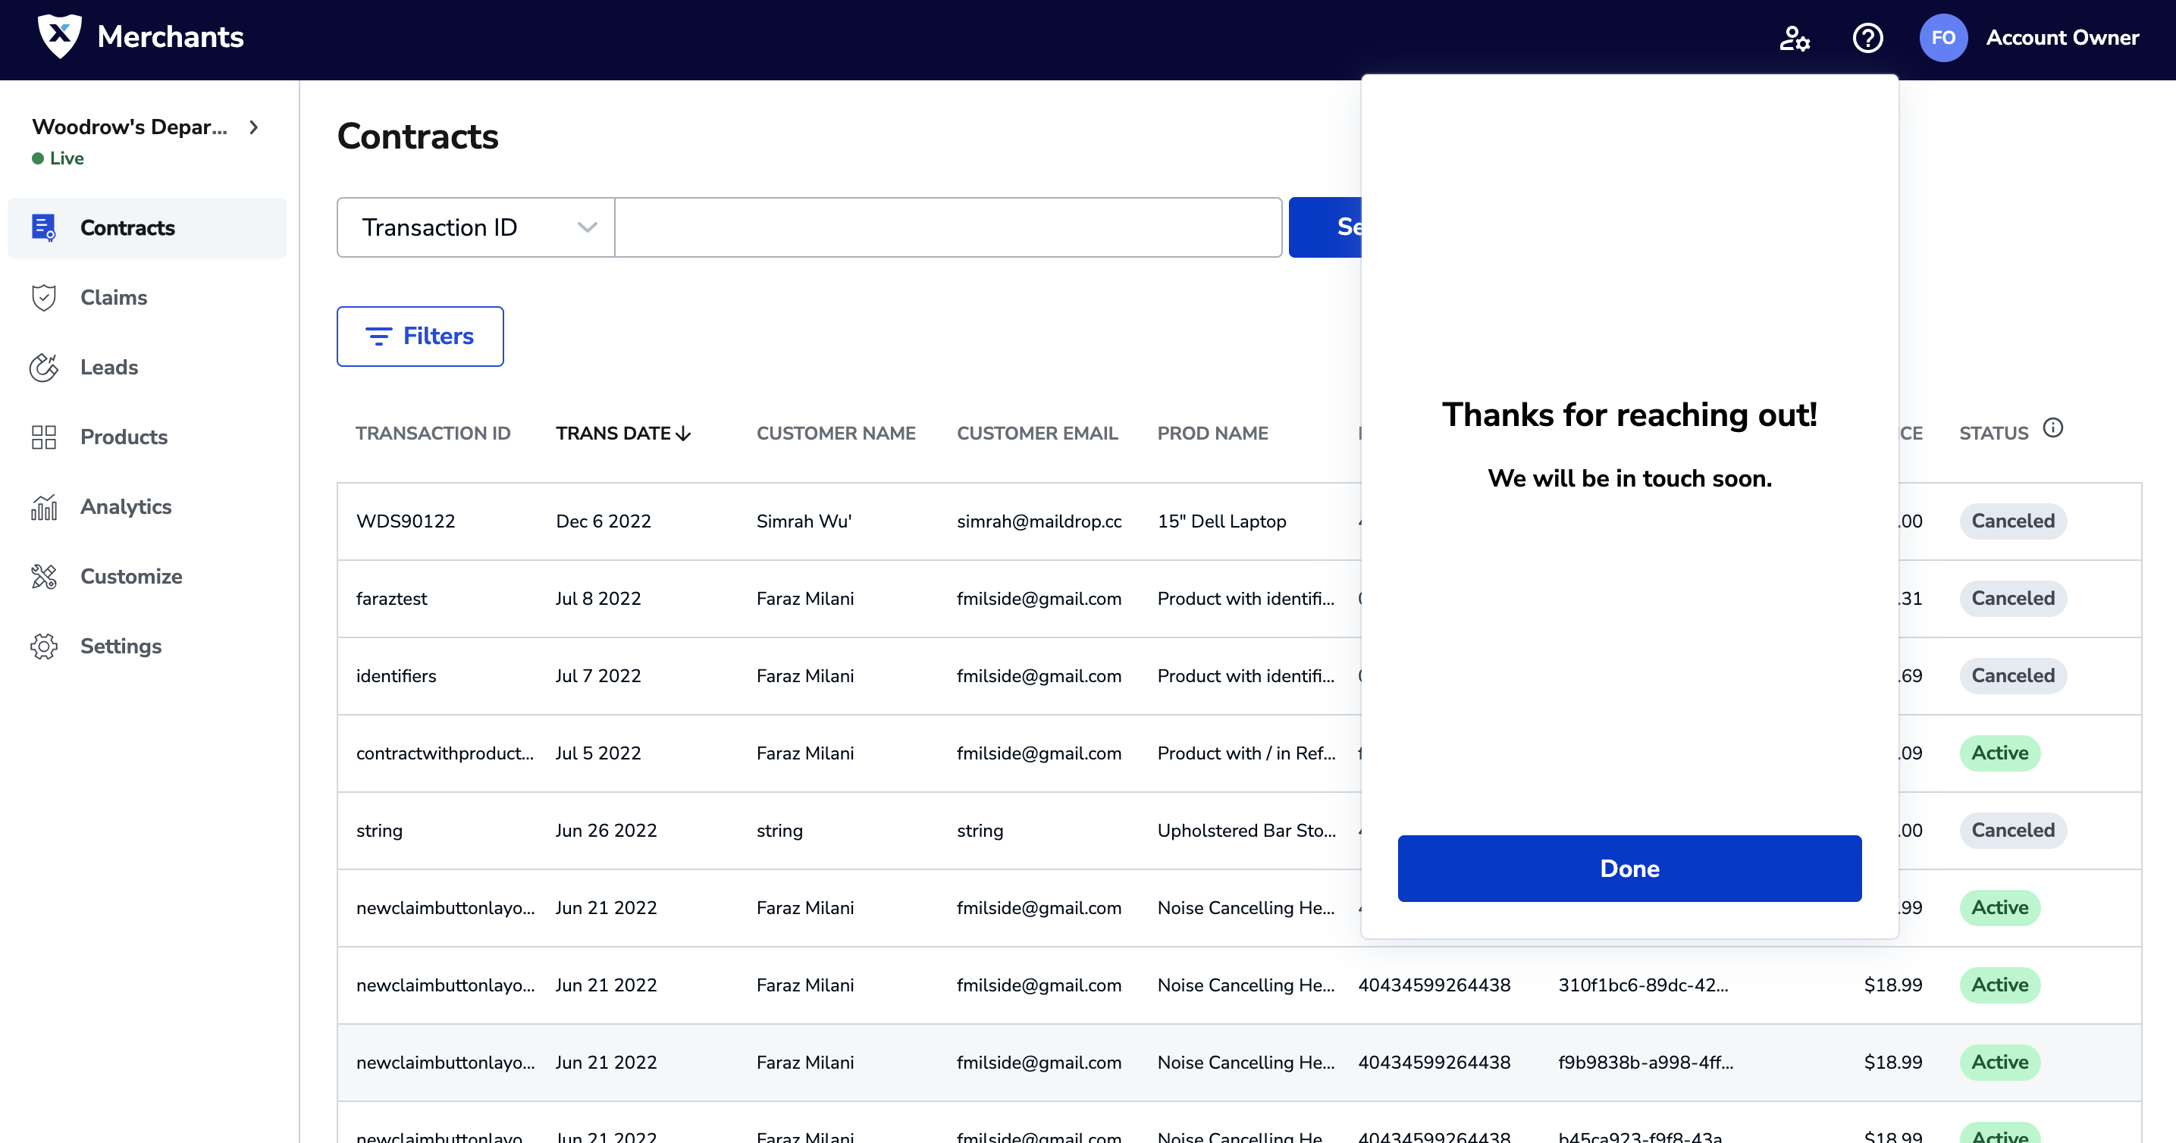Screen dimensions: 2176x1143
Task: Click the contracts search text field
Action: 948,227
